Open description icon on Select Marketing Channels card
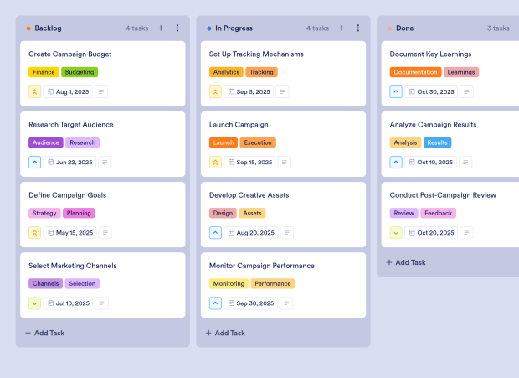The height and width of the screenshot is (378, 519). click(x=102, y=303)
